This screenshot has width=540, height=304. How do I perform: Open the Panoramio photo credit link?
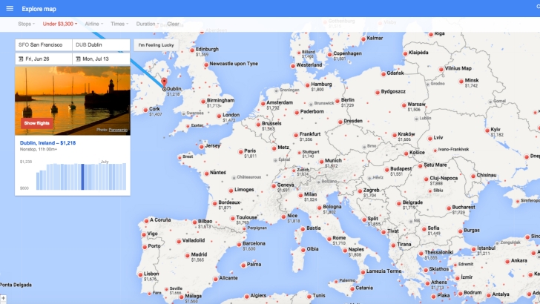click(x=118, y=130)
